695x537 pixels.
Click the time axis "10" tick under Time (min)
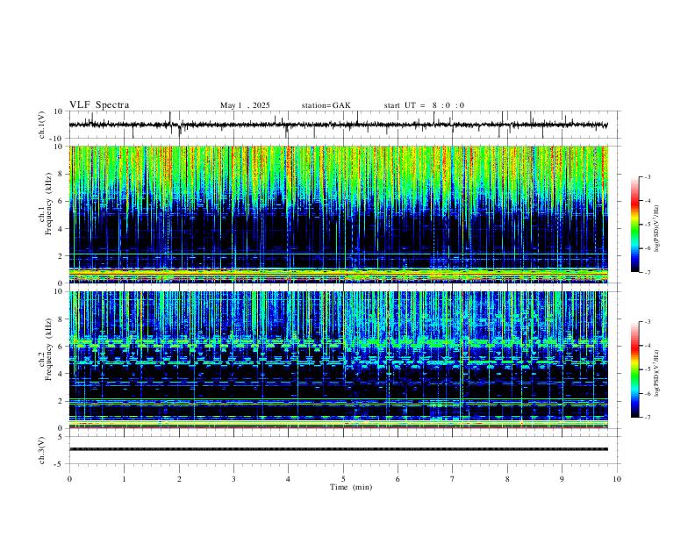click(x=617, y=479)
